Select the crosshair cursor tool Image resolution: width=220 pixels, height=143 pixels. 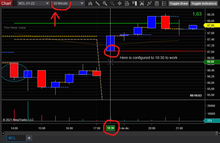click(120, 3)
